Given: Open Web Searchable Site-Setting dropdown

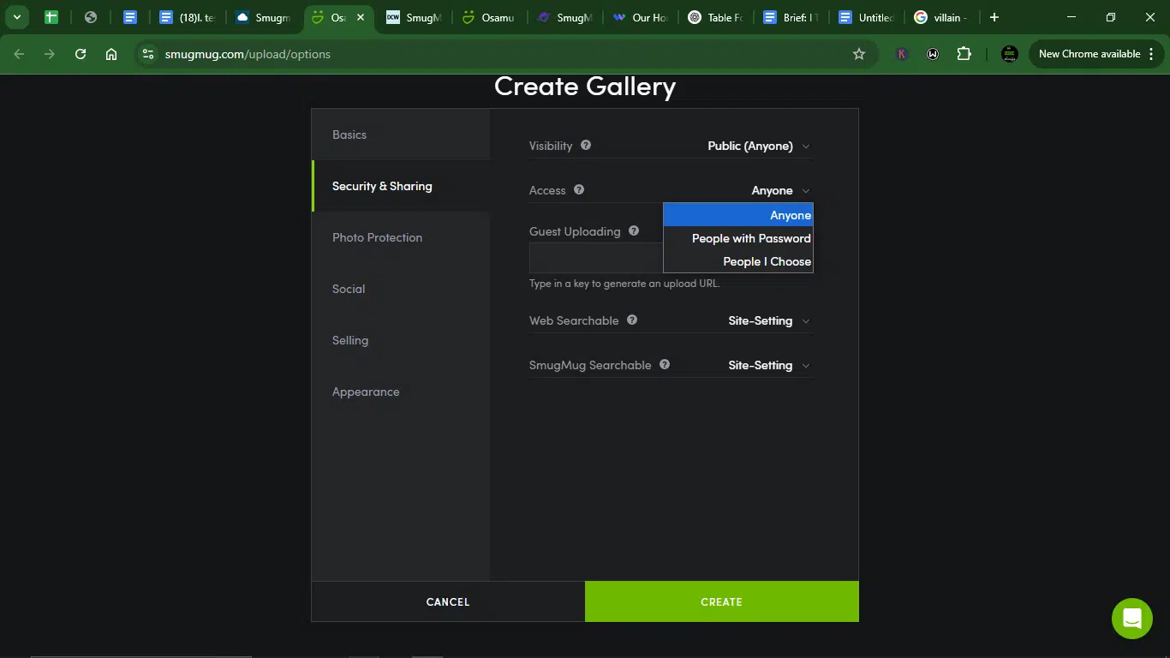Looking at the screenshot, I should [768, 320].
